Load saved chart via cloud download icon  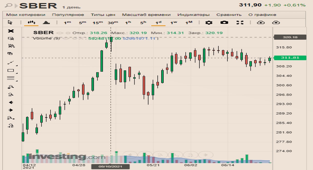[x=261, y=23]
